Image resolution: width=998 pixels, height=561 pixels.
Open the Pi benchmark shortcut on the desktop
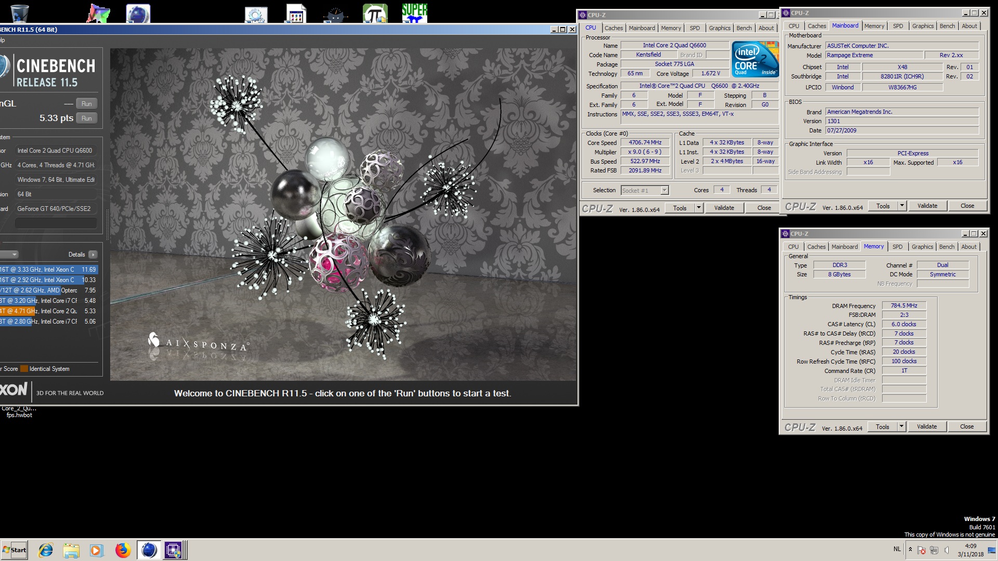[375, 14]
